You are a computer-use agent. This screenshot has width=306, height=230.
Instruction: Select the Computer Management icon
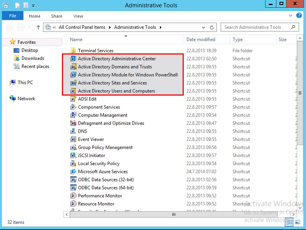(x=73, y=115)
